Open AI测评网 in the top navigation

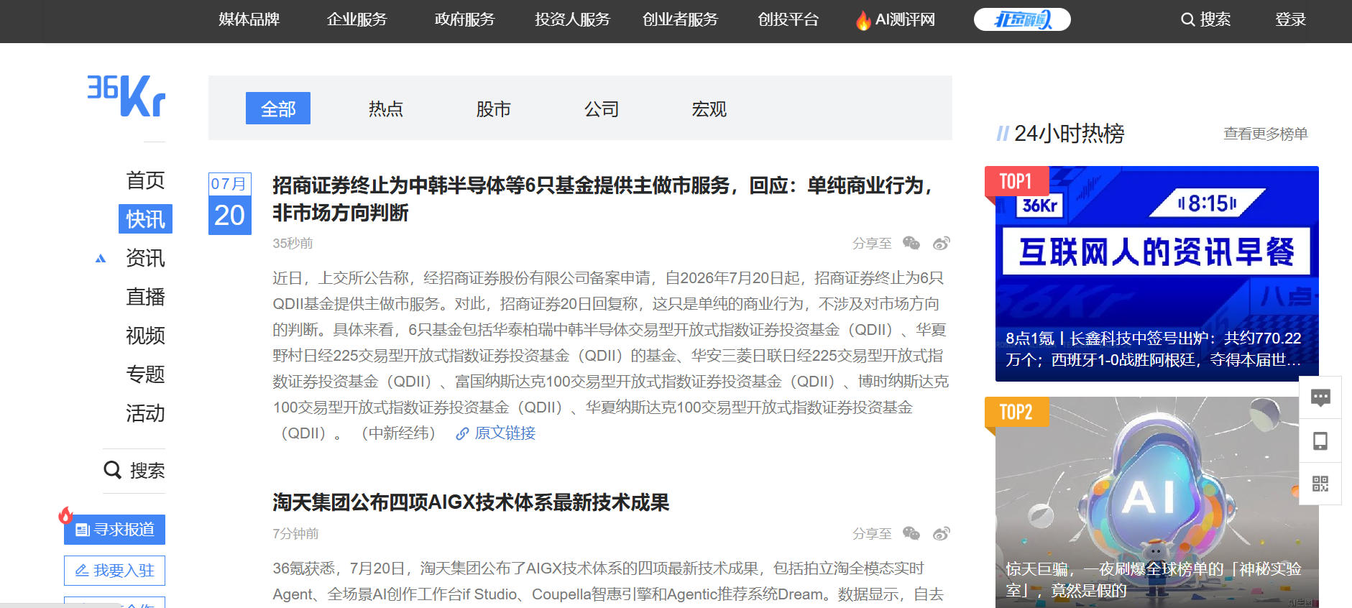pos(905,19)
